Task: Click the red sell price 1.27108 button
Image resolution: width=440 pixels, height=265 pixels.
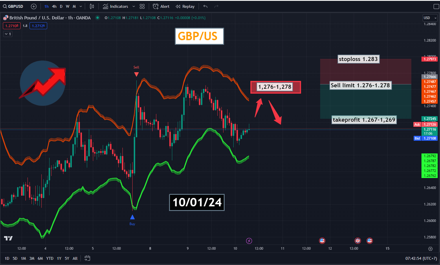Action: (x=12, y=26)
